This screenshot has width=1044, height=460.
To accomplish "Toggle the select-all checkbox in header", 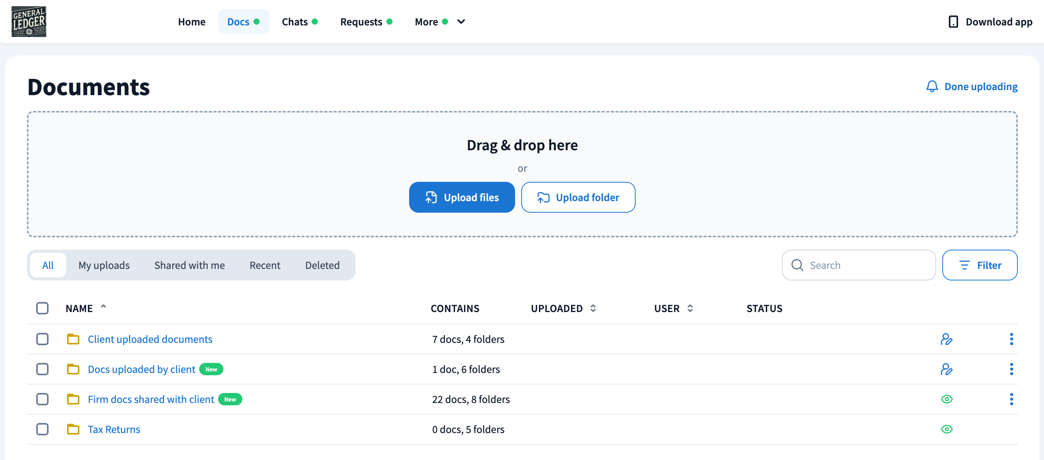I will (42, 308).
